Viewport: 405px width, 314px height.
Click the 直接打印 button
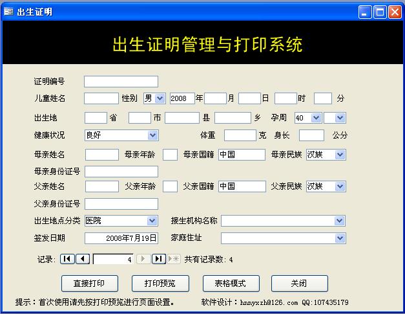[x=90, y=284]
